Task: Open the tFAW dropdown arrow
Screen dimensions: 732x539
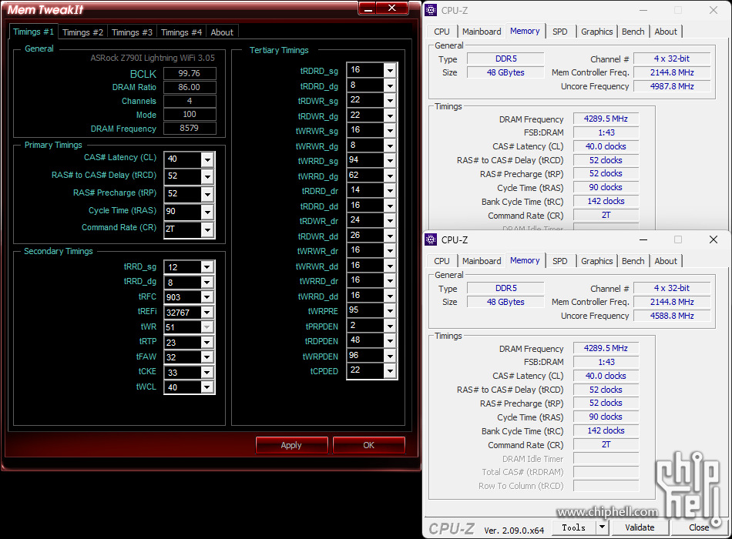Action: pos(207,357)
